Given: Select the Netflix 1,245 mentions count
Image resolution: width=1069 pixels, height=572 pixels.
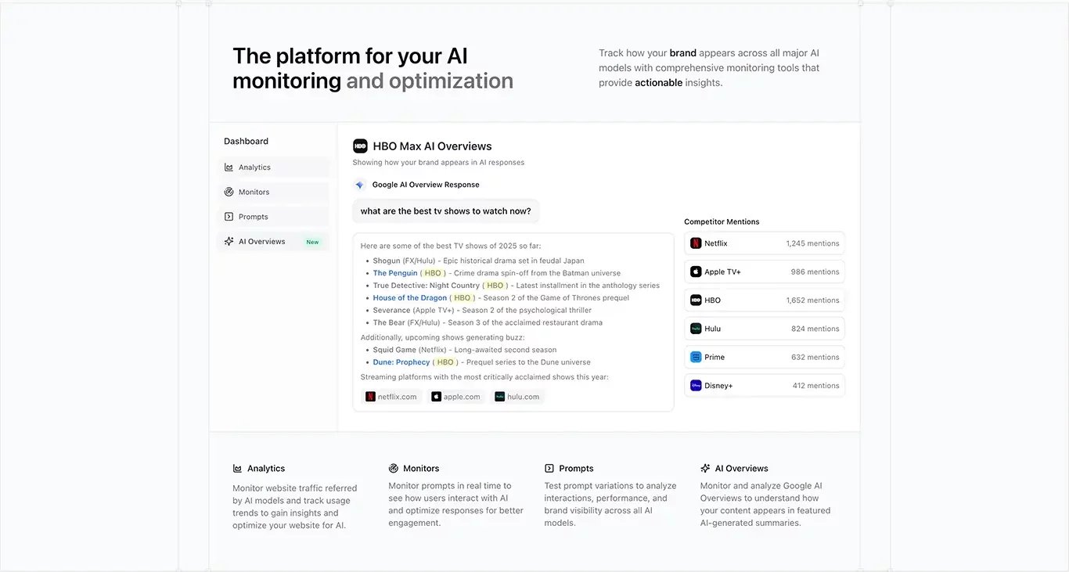Looking at the screenshot, I should tap(812, 243).
